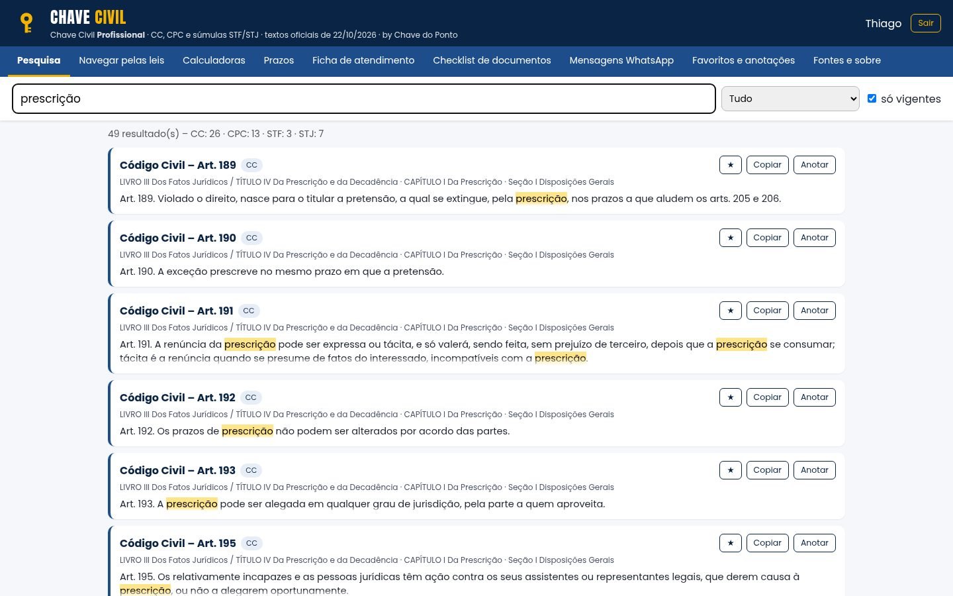Add annotation to Art. 189
Viewport: 953px width, 596px height.
pos(815,165)
